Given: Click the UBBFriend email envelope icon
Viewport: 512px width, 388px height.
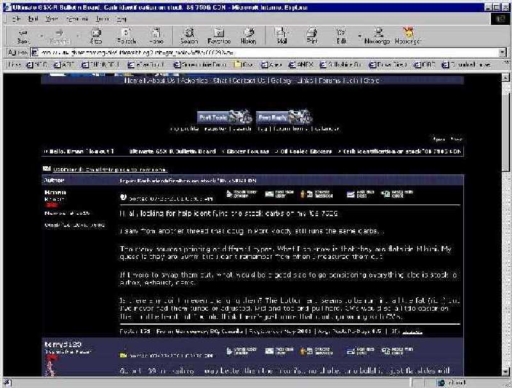Looking at the screenshot, I should click(47, 169).
